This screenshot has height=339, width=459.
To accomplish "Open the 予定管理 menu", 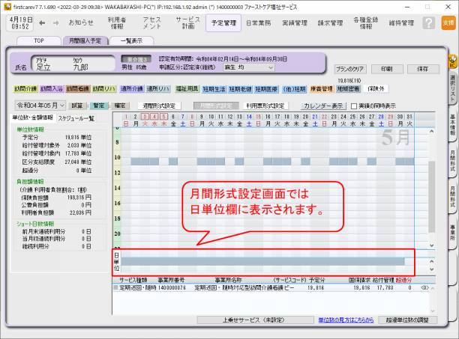I will click(223, 23).
